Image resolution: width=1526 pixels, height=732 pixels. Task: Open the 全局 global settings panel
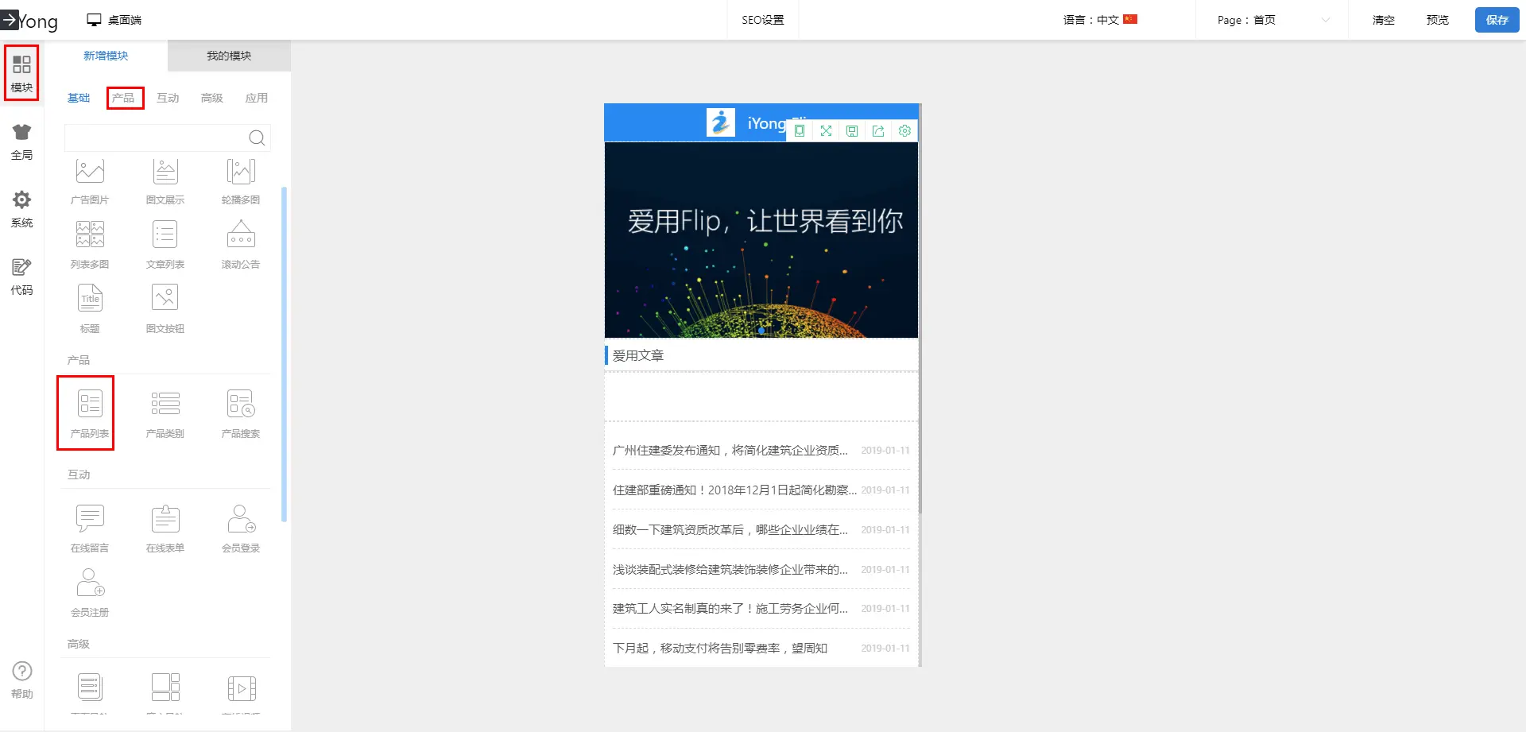click(x=21, y=141)
